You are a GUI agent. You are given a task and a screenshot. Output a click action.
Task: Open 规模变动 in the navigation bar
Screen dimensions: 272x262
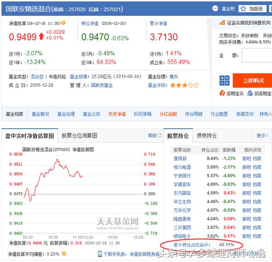[x=245, y=114]
